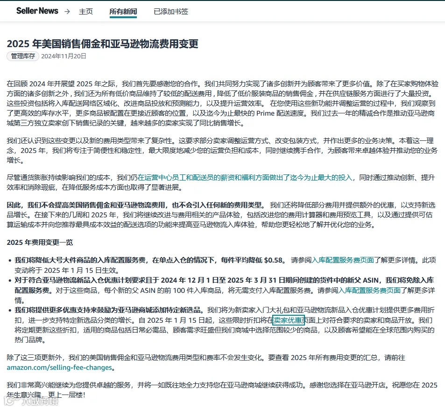Select the 所有新闻 tab

[x=123, y=11]
